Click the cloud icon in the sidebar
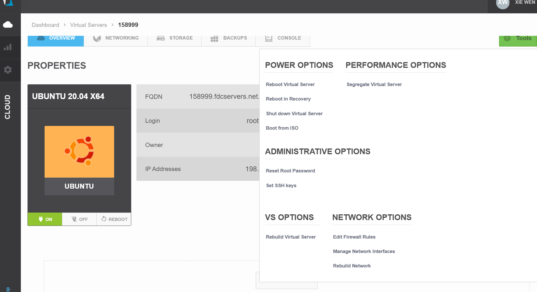 8,25
